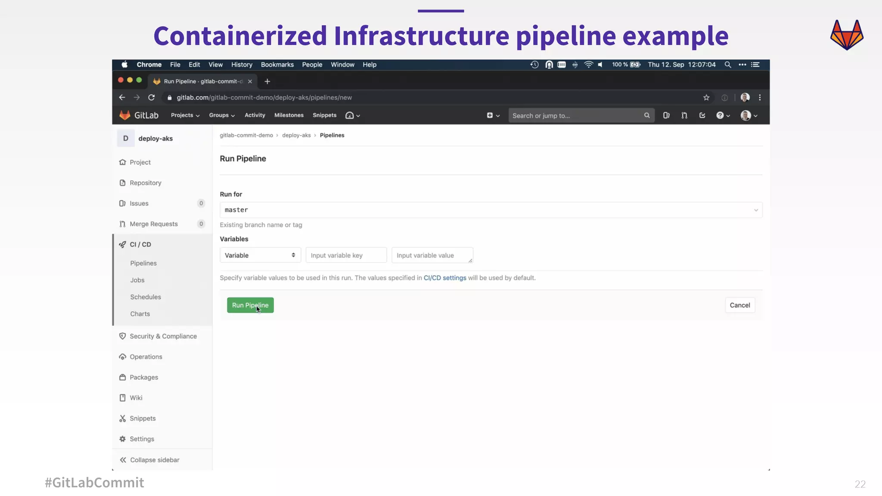Viewport: 882px width, 496px height.
Task: Click the Wi-Fi status icon
Action: pos(588,65)
